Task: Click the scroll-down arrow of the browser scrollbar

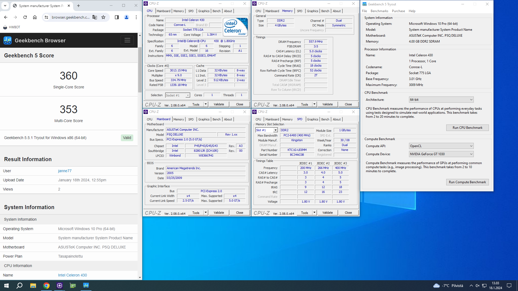Action: pos(140,278)
